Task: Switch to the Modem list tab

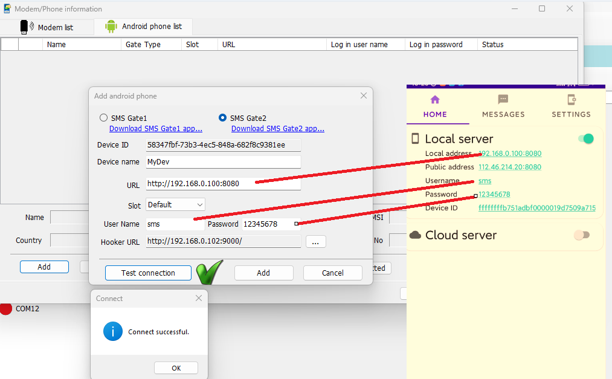Action: (47, 27)
